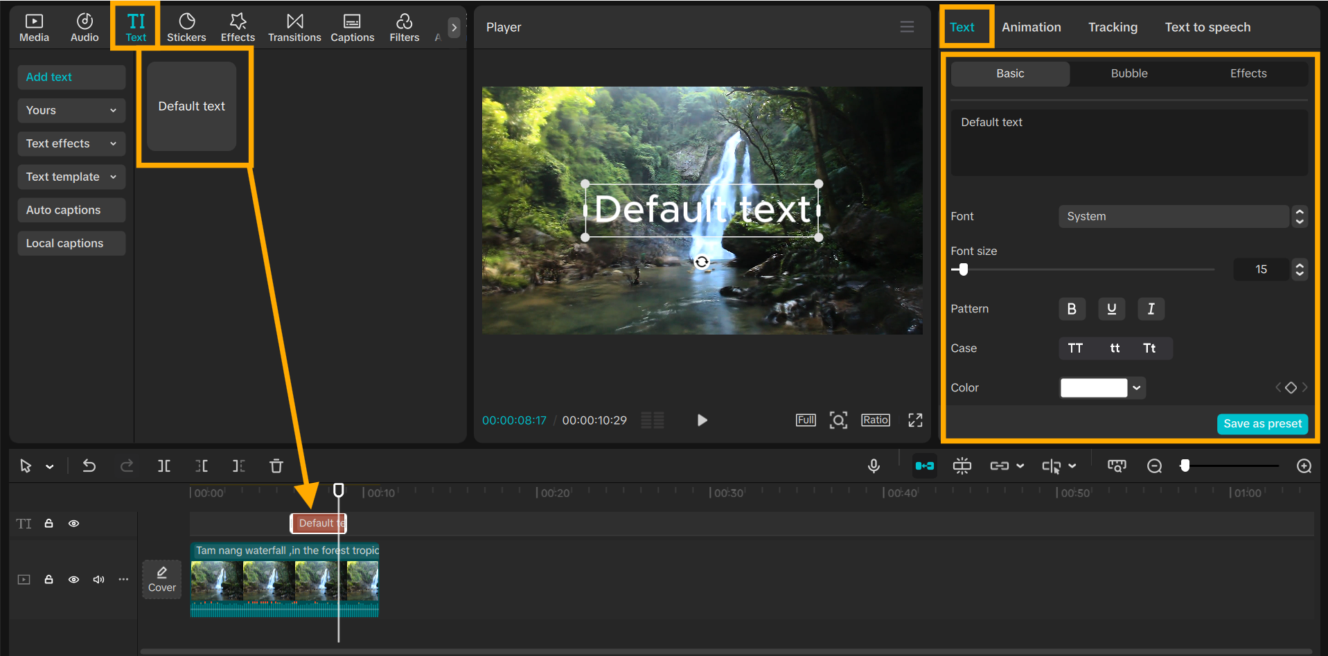Toggle visibility of the text track
This screenshot has height=656, width=1328.
(x=73, y=524)
